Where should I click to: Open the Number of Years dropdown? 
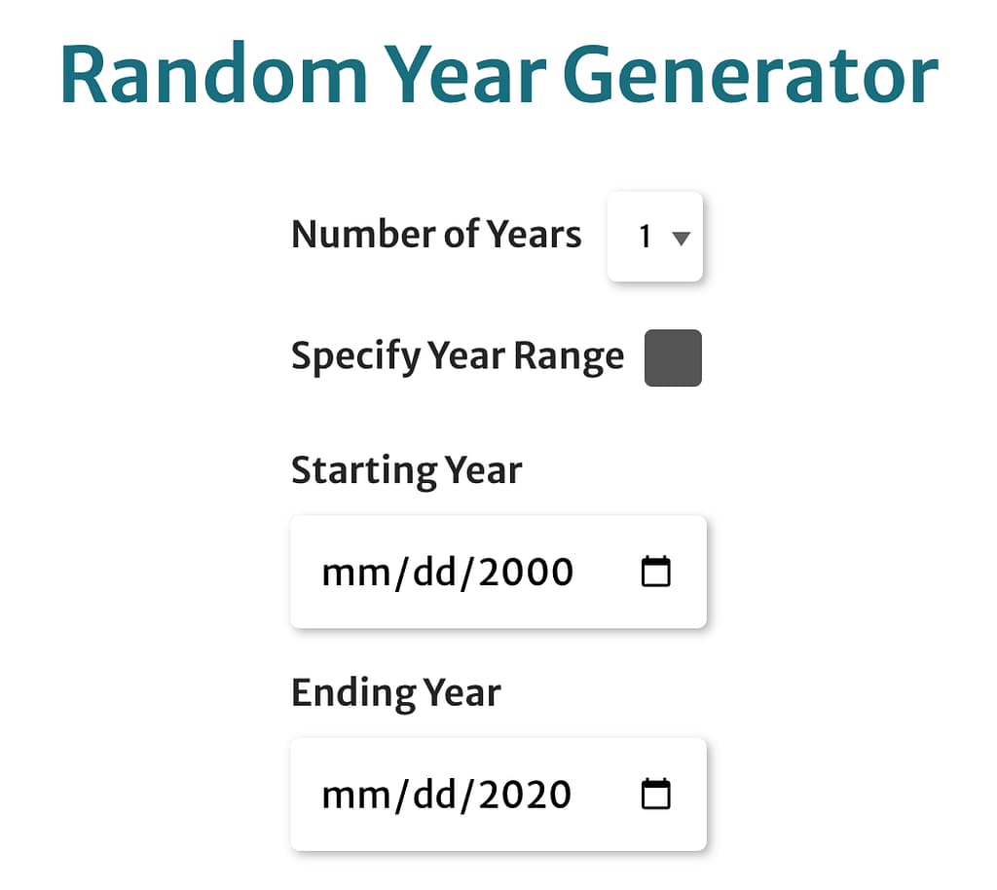pos(654,237)
